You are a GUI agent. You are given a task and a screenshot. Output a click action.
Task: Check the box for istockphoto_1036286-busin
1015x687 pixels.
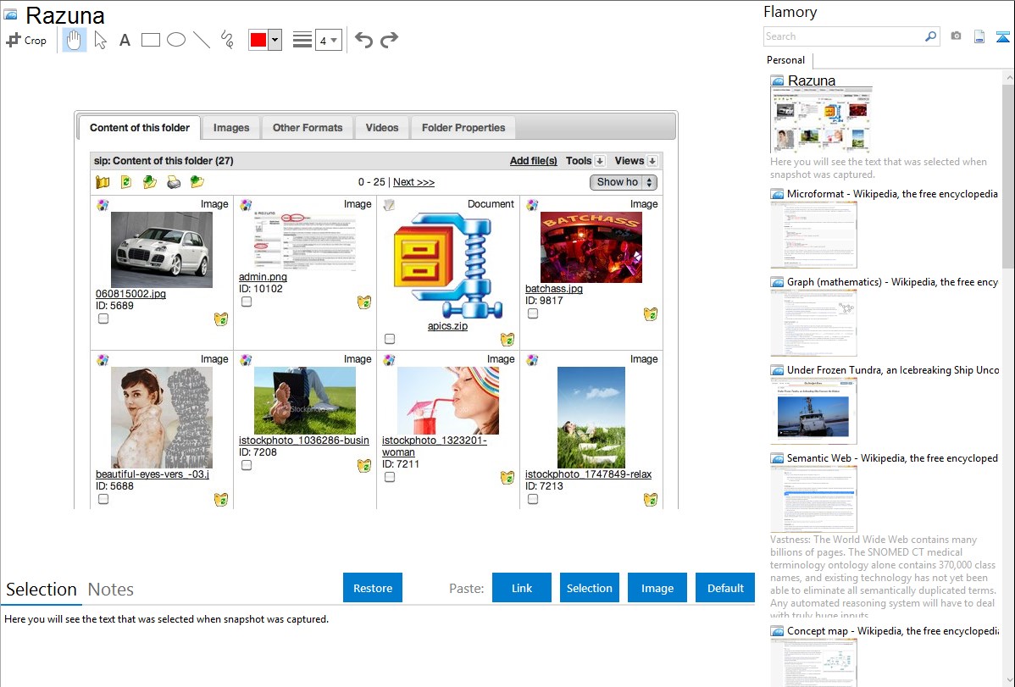tap(246, 465)
